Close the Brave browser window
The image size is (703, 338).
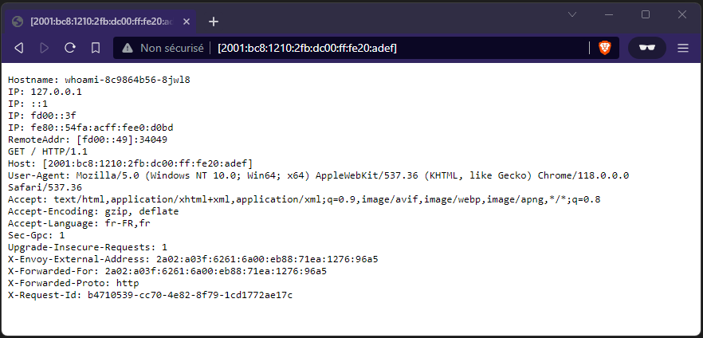682,14
